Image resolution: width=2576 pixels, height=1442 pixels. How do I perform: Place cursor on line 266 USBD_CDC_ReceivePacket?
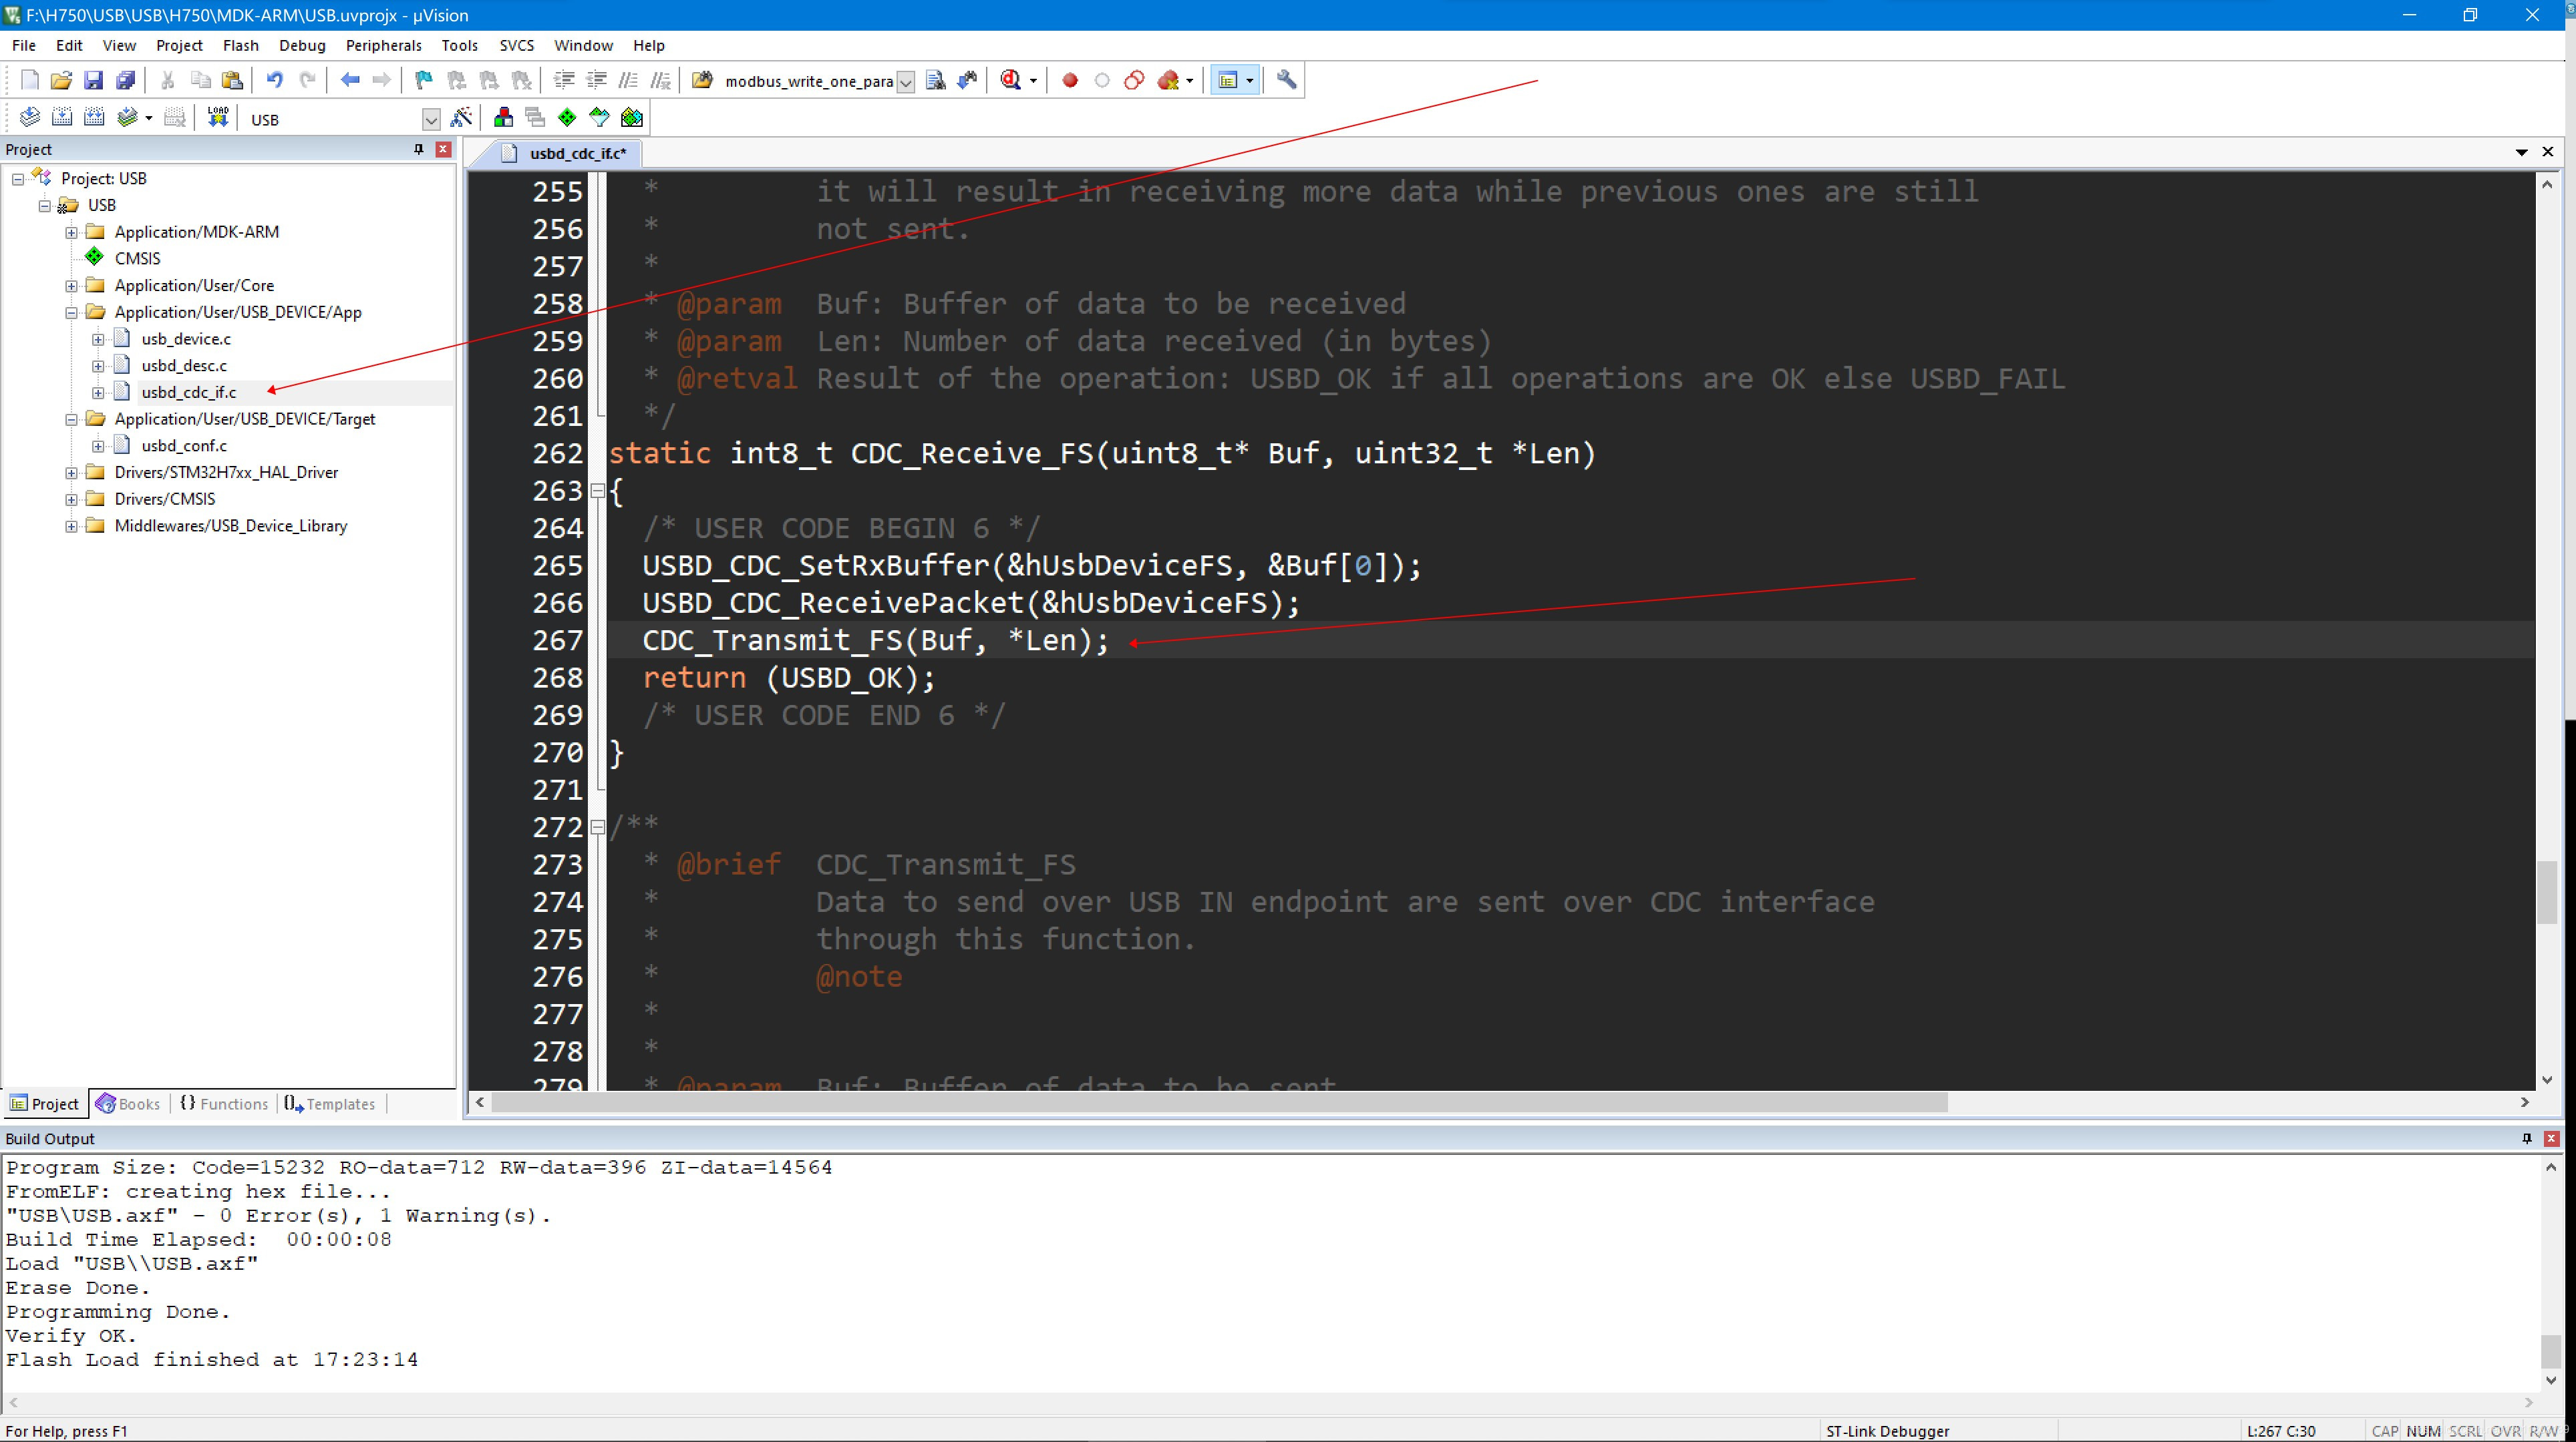970,603
